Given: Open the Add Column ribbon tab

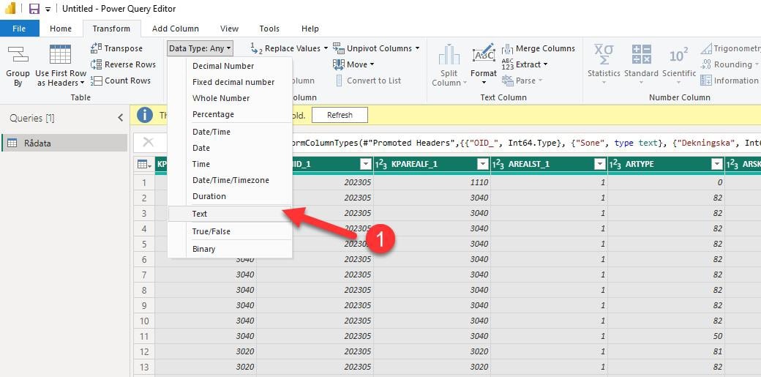Looking at the screenshot, I should (x=176, y=29).
